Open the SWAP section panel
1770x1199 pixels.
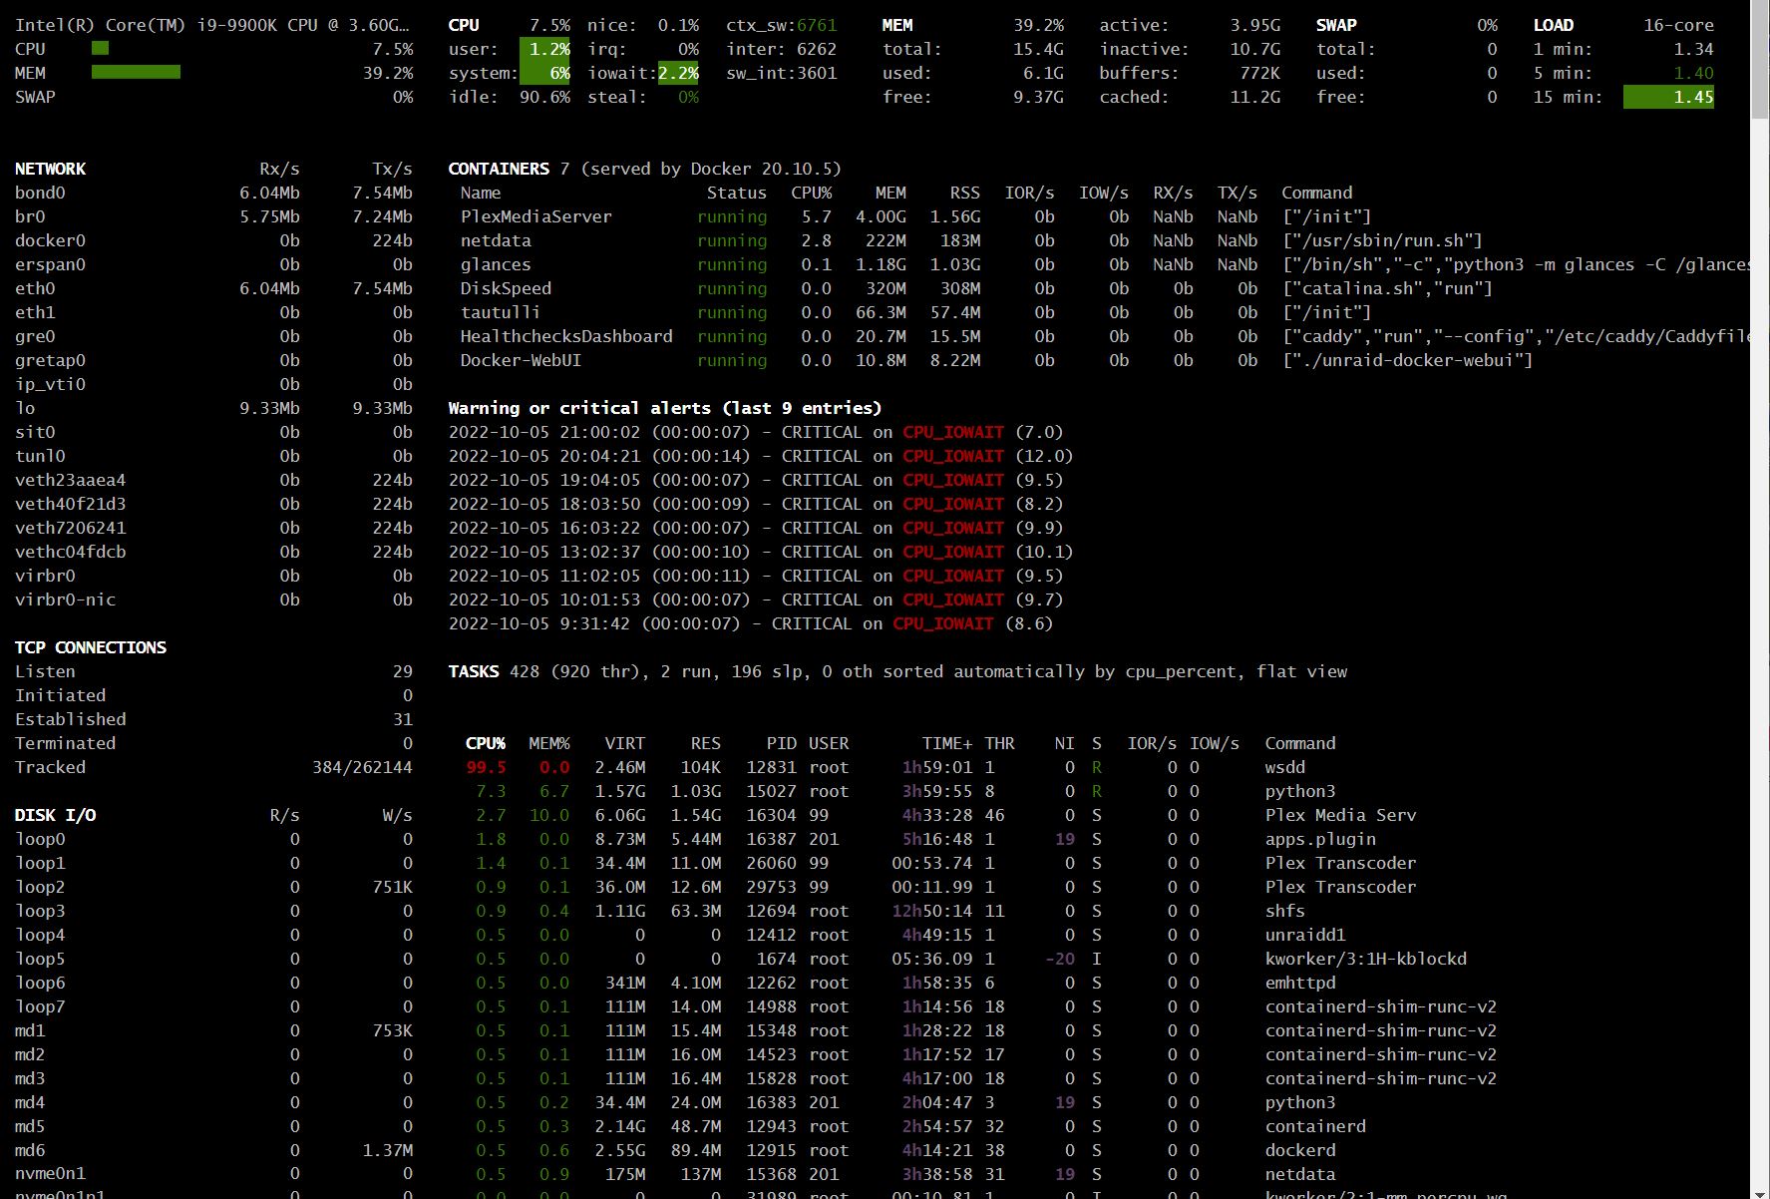[1336, 24]
